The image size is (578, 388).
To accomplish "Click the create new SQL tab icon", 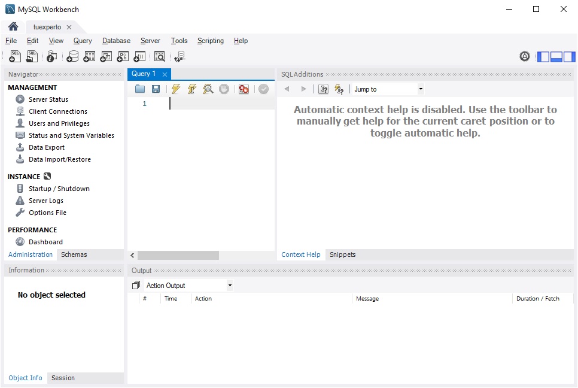I will (x=16, y=56).
